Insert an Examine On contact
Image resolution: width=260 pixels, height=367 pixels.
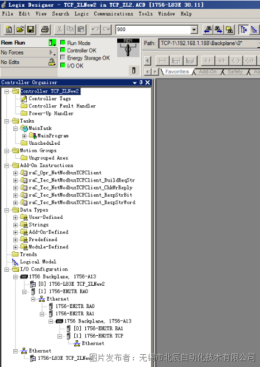(208, 61)
